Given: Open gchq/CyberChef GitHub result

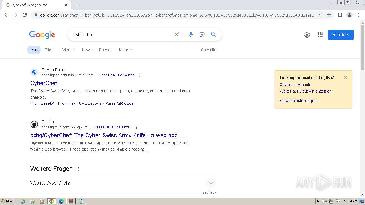Looking at the screenshot, I should point(107,135).
